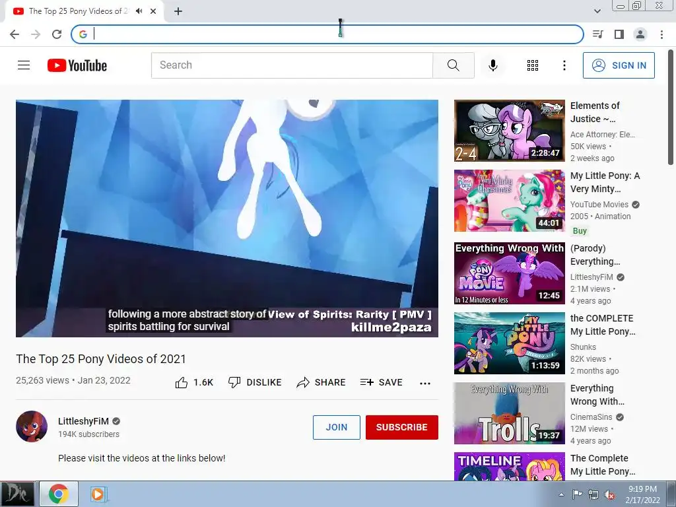
Task: Go back using the browser back arrow
Action: click(15, 34)
